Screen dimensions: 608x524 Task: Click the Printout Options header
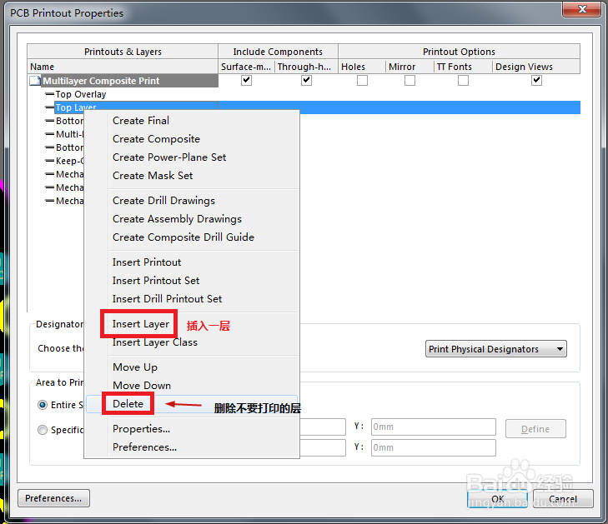tap(459, 52)
